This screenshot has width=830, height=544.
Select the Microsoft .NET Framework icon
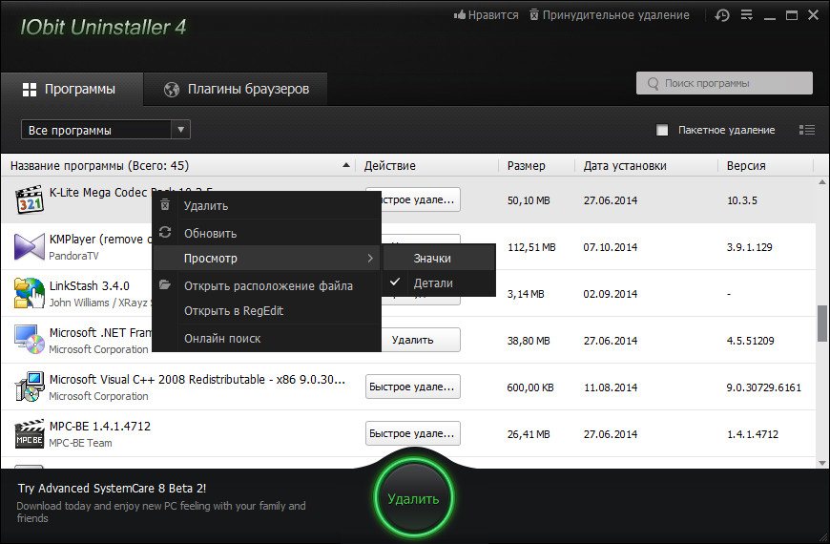tap(30, 340)
